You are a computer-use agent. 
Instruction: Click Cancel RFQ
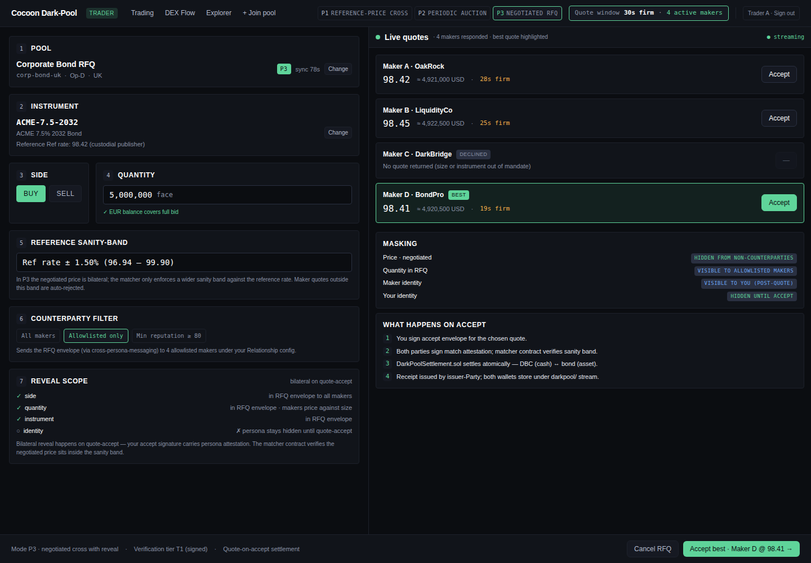coord(652,549)
